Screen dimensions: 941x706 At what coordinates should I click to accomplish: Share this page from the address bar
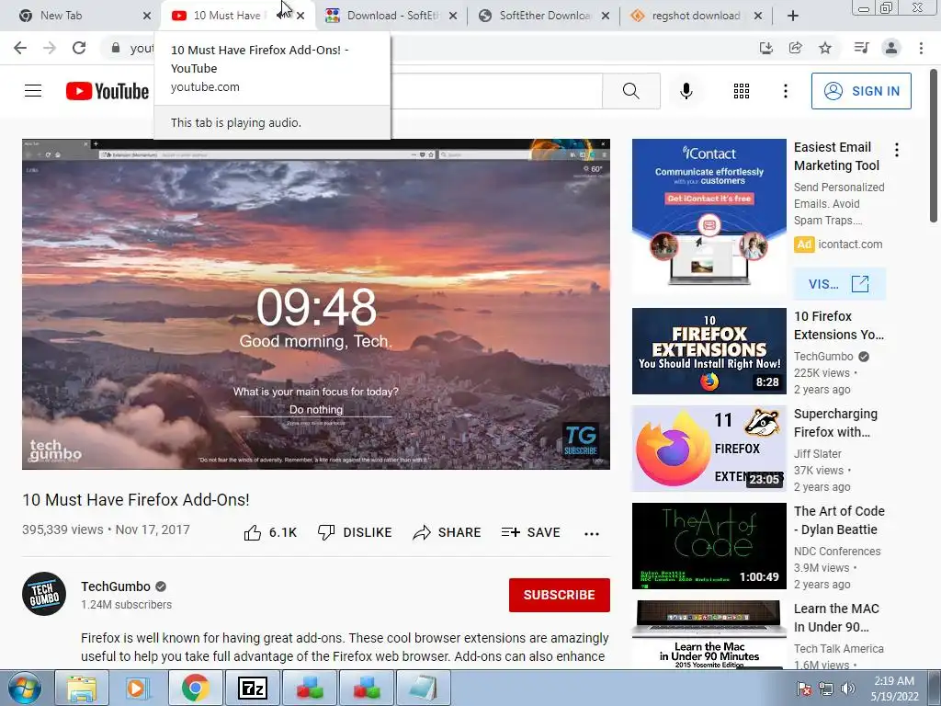pyautogui.click(x=795, y=48)
